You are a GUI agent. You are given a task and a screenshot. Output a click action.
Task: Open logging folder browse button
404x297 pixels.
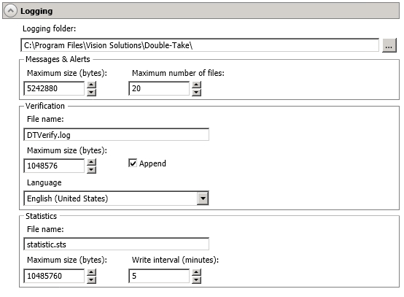(x=389, y=45)
